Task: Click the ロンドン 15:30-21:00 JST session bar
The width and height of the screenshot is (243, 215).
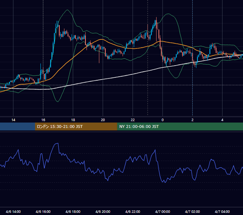Action: [x=76, y=126]
